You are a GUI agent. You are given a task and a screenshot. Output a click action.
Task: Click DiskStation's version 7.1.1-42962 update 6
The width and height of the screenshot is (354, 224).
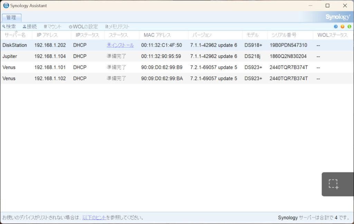(214, 45)
